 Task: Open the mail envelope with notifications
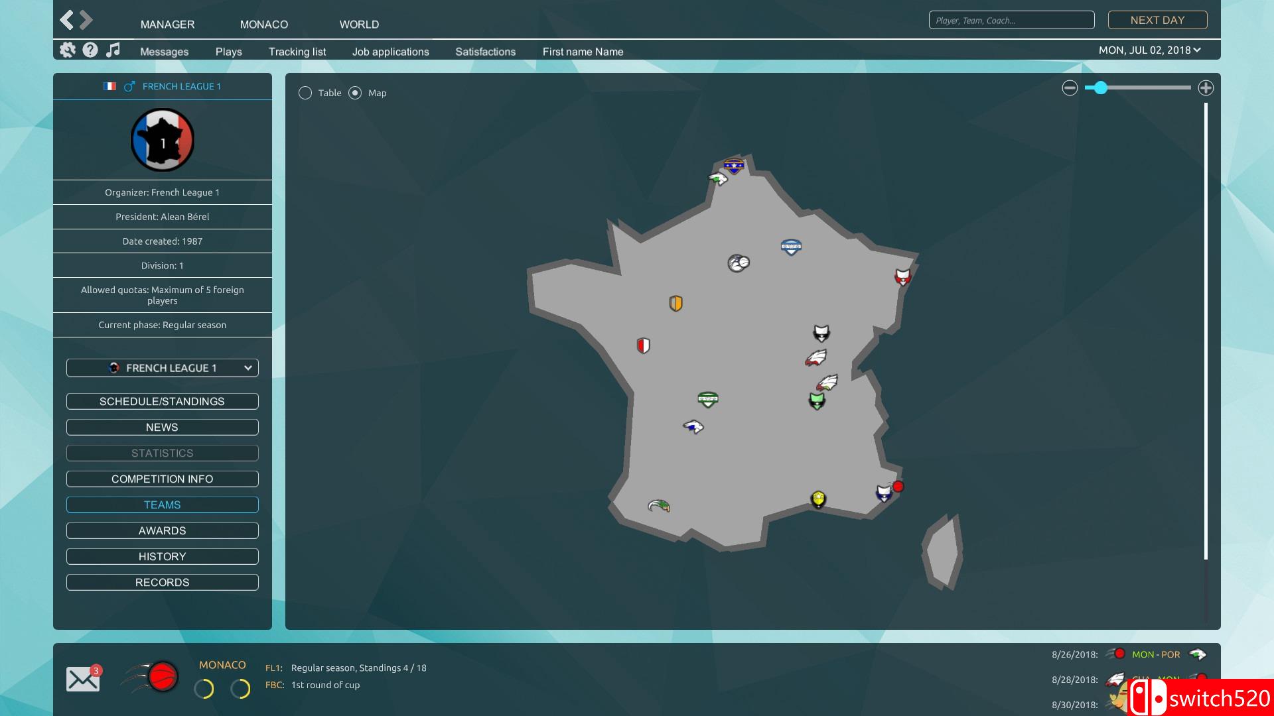[83, 679]
